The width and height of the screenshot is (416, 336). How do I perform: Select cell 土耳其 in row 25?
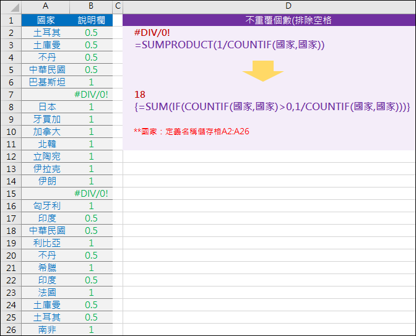coord(46,317)
